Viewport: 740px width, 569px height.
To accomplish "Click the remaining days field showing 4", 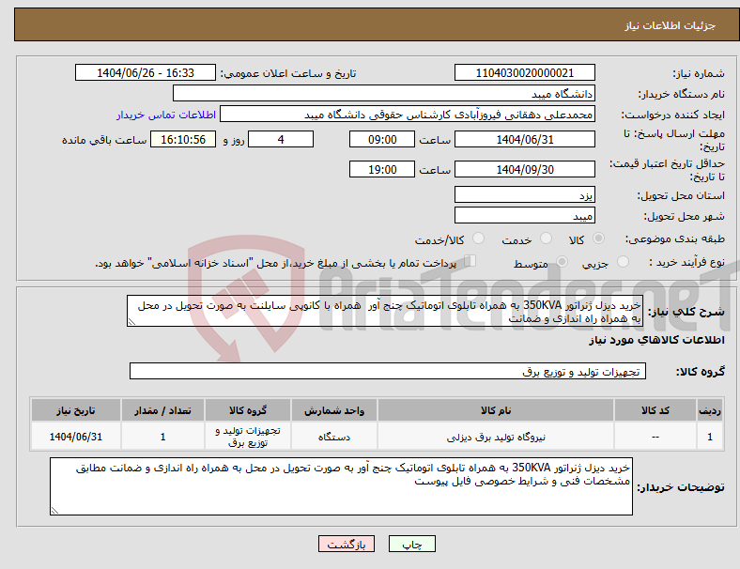I will coord(281,139).
